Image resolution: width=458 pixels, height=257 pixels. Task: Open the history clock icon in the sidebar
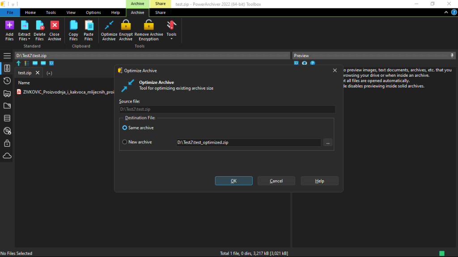(7, 81)
